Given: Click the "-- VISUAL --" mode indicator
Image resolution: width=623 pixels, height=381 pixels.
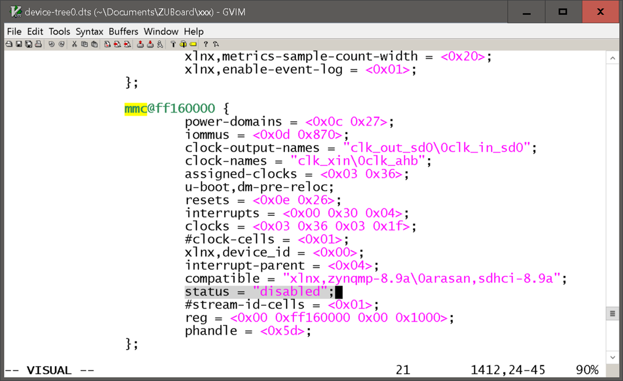Looking at the screenshot, I should point(50,370).
